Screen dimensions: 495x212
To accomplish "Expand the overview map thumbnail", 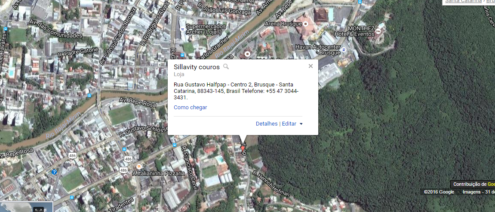I will coord(39,209).
